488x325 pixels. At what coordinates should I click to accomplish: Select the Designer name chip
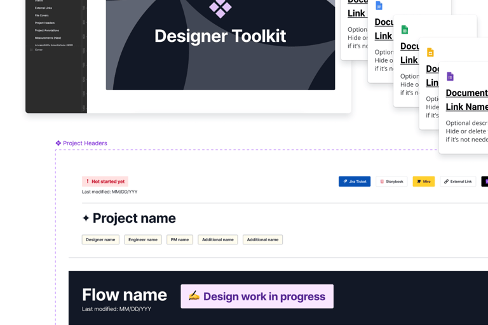100,239
